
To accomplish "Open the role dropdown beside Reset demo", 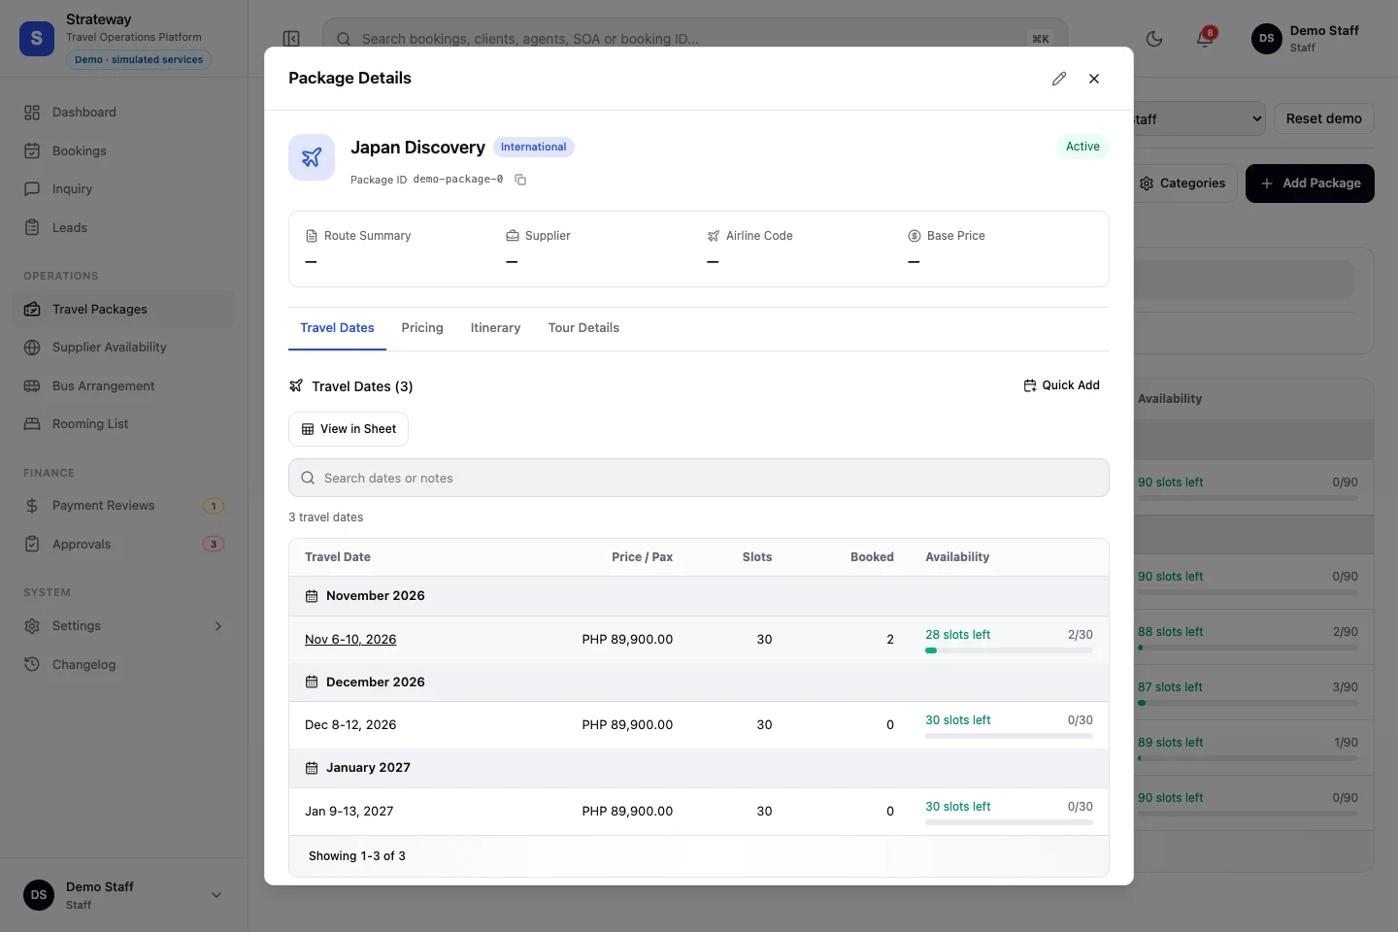I will coord(1199,119).
